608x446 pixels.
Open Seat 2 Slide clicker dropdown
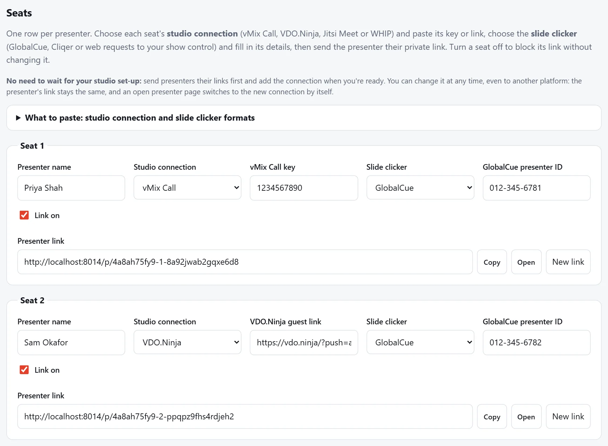[x=420, y=342]
